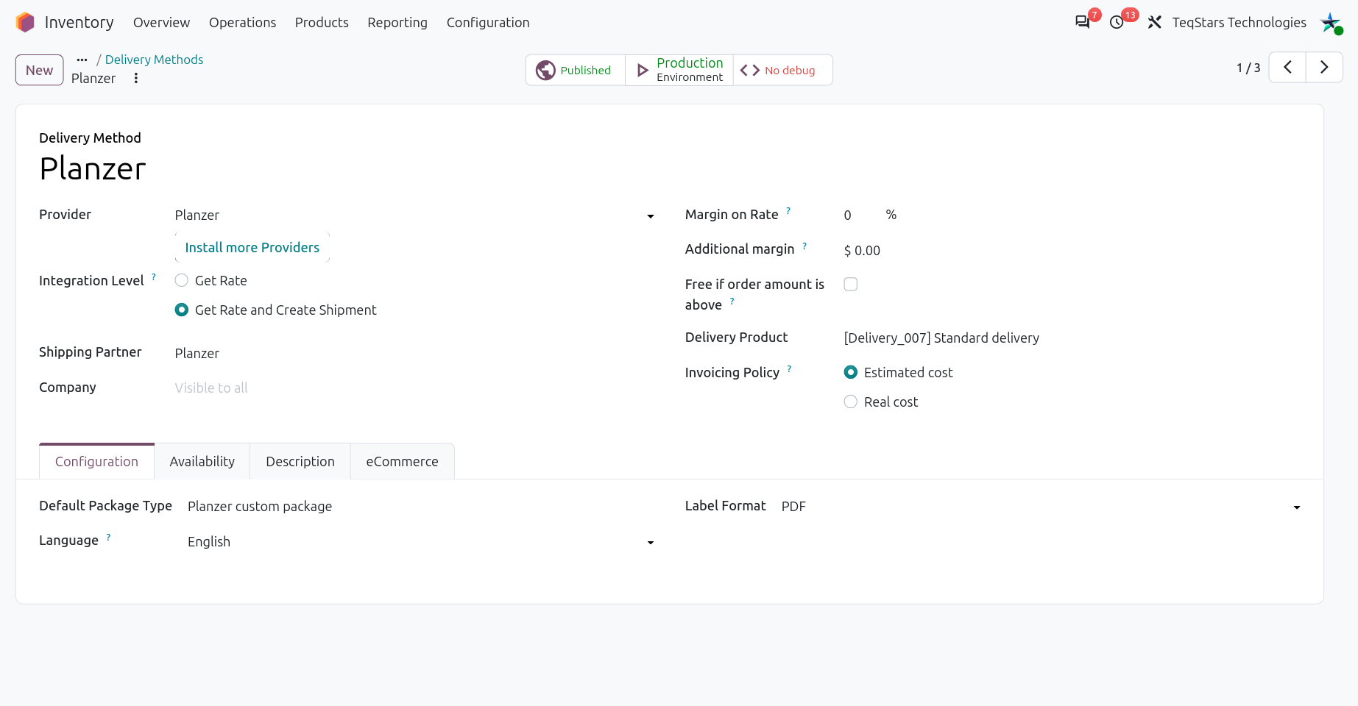
Task: Click the breadcrumb ellipsis icon
Action: click(x=82, y=60)
